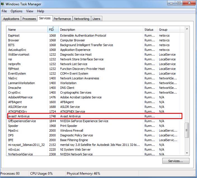Open the Options menu

point(16,11)
